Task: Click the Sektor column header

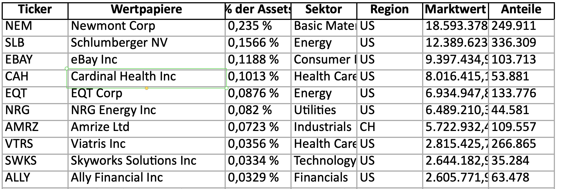Action: point(323,10)
